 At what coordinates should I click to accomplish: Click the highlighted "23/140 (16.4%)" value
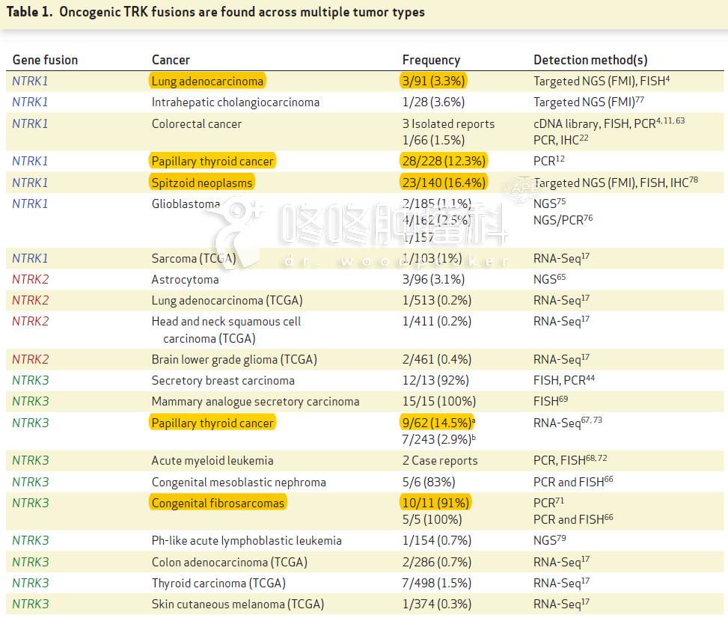(444, 183)
